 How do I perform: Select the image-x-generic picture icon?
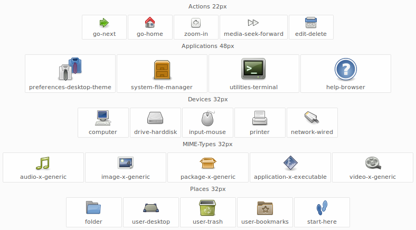click(126, 162)
